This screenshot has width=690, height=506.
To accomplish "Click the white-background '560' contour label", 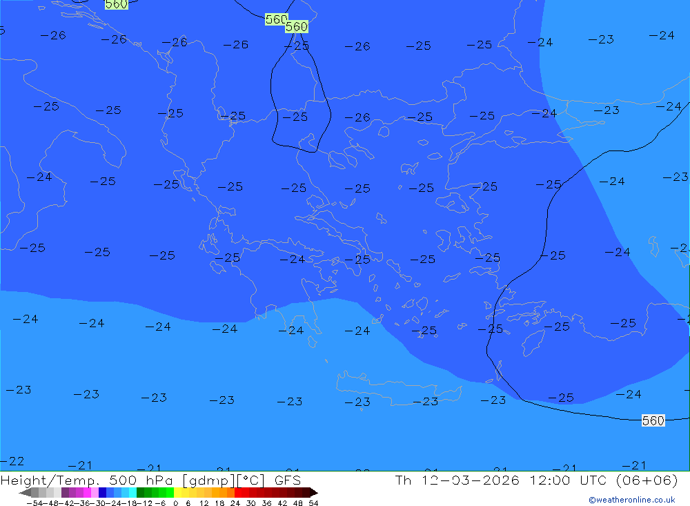I will (653, 420).
